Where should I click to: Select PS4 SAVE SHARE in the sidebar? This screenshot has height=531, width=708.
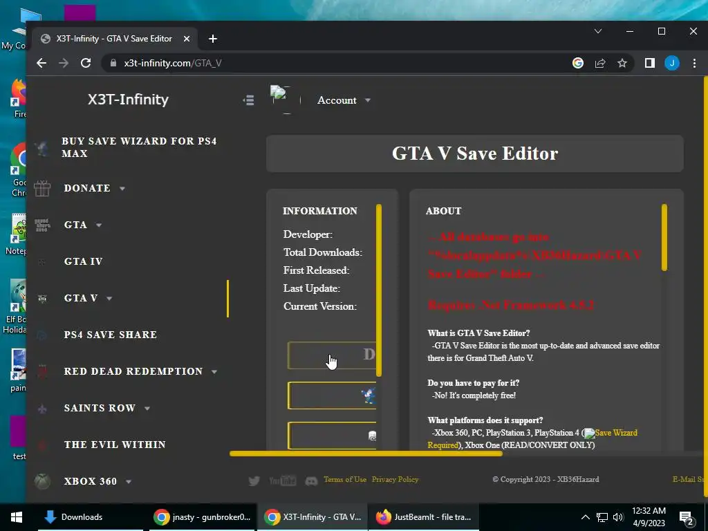click(x=110, y=335)
